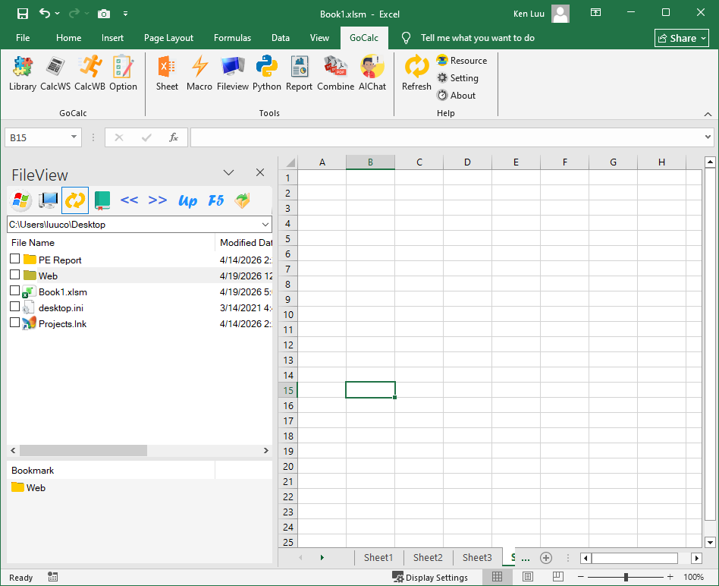The image size is (719, 586).
Task: Open FileView task pane options chevron
Action: (x=229, y=172)
